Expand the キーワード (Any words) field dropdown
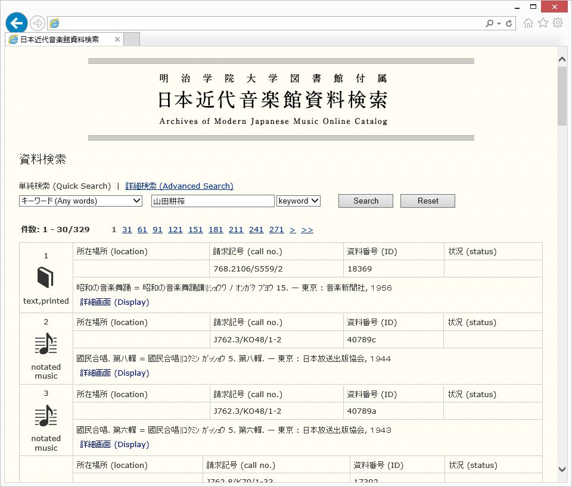 (80, 201)
